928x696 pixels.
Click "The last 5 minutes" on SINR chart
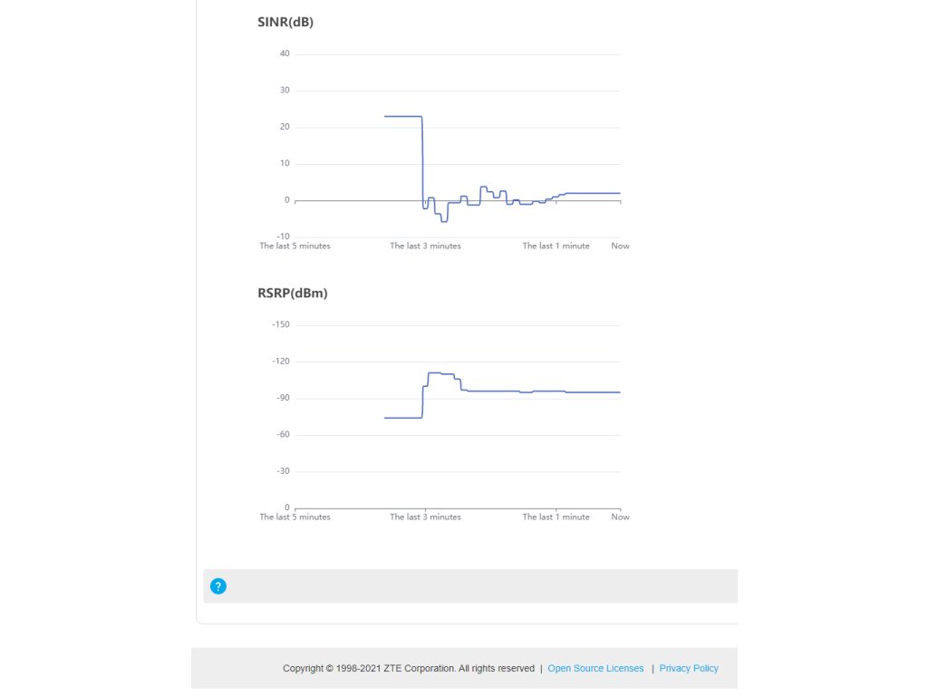tap(295, 246)
